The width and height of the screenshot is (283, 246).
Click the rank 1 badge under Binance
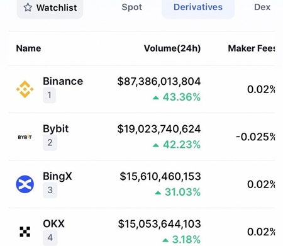[49, 95]
